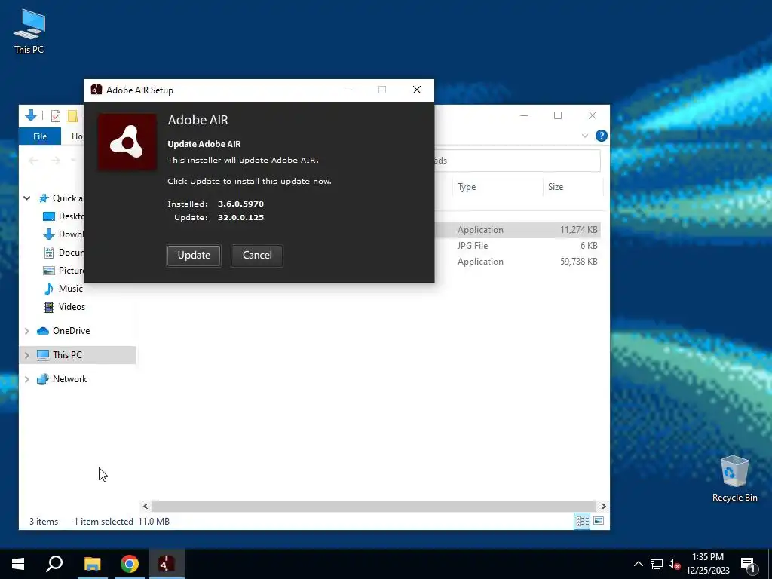772x579 pixels.
Task: Click the Back arrow in File Explorer
Action: click(x=33, y=161)
